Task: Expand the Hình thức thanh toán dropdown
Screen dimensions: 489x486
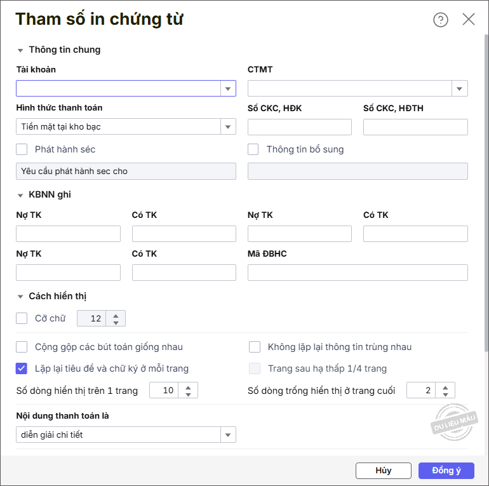Action: [x=228, y=127]
